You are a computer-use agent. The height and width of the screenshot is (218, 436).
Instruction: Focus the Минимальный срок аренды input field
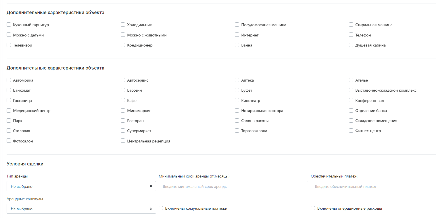click(x=233, y=186)
